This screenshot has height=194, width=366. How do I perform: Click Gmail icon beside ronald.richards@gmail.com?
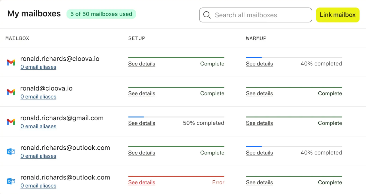pyautogui.click(x=11, y=122)
